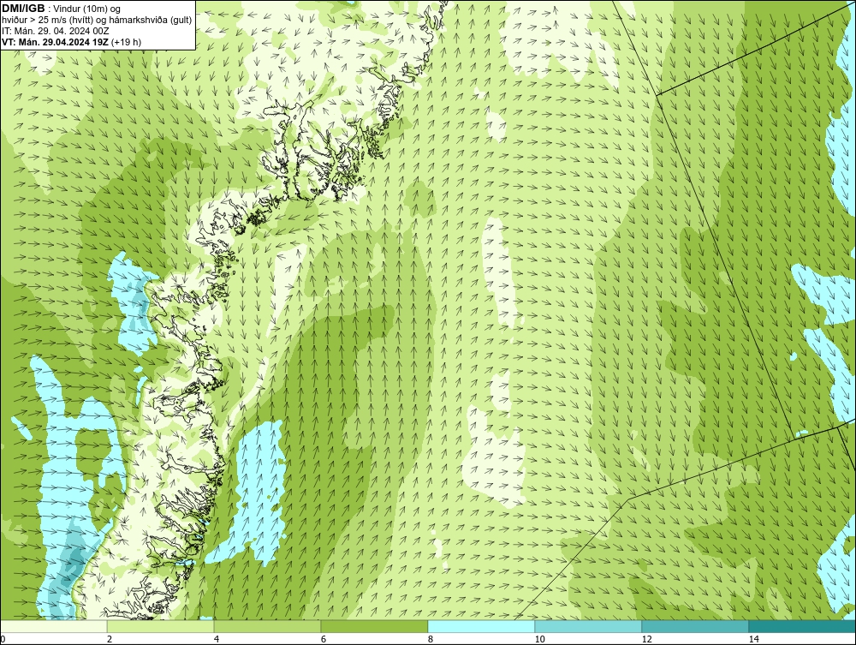The height and width of the screenshot is (645, 856).
Task: Click the IT: Mán. 29. 04. 2024 00Z line
Action: (55, 31)
